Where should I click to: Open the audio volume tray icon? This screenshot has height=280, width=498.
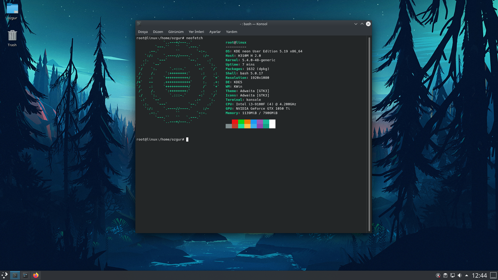point(460,275)
